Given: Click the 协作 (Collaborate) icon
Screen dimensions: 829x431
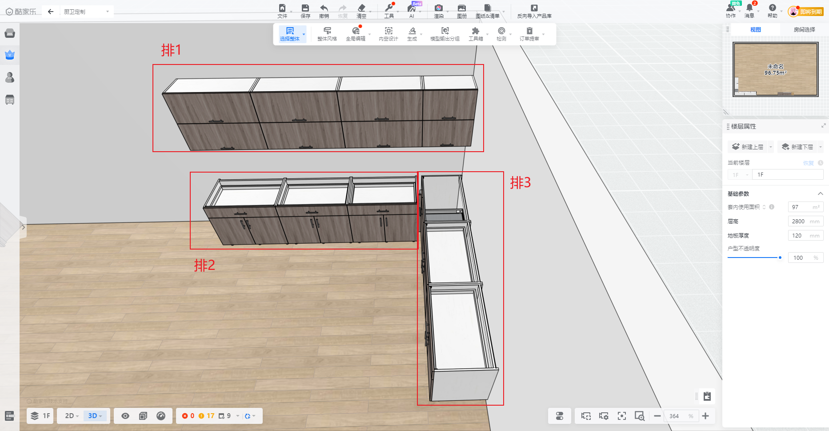Looking at the screenshot, I should 731,8.
